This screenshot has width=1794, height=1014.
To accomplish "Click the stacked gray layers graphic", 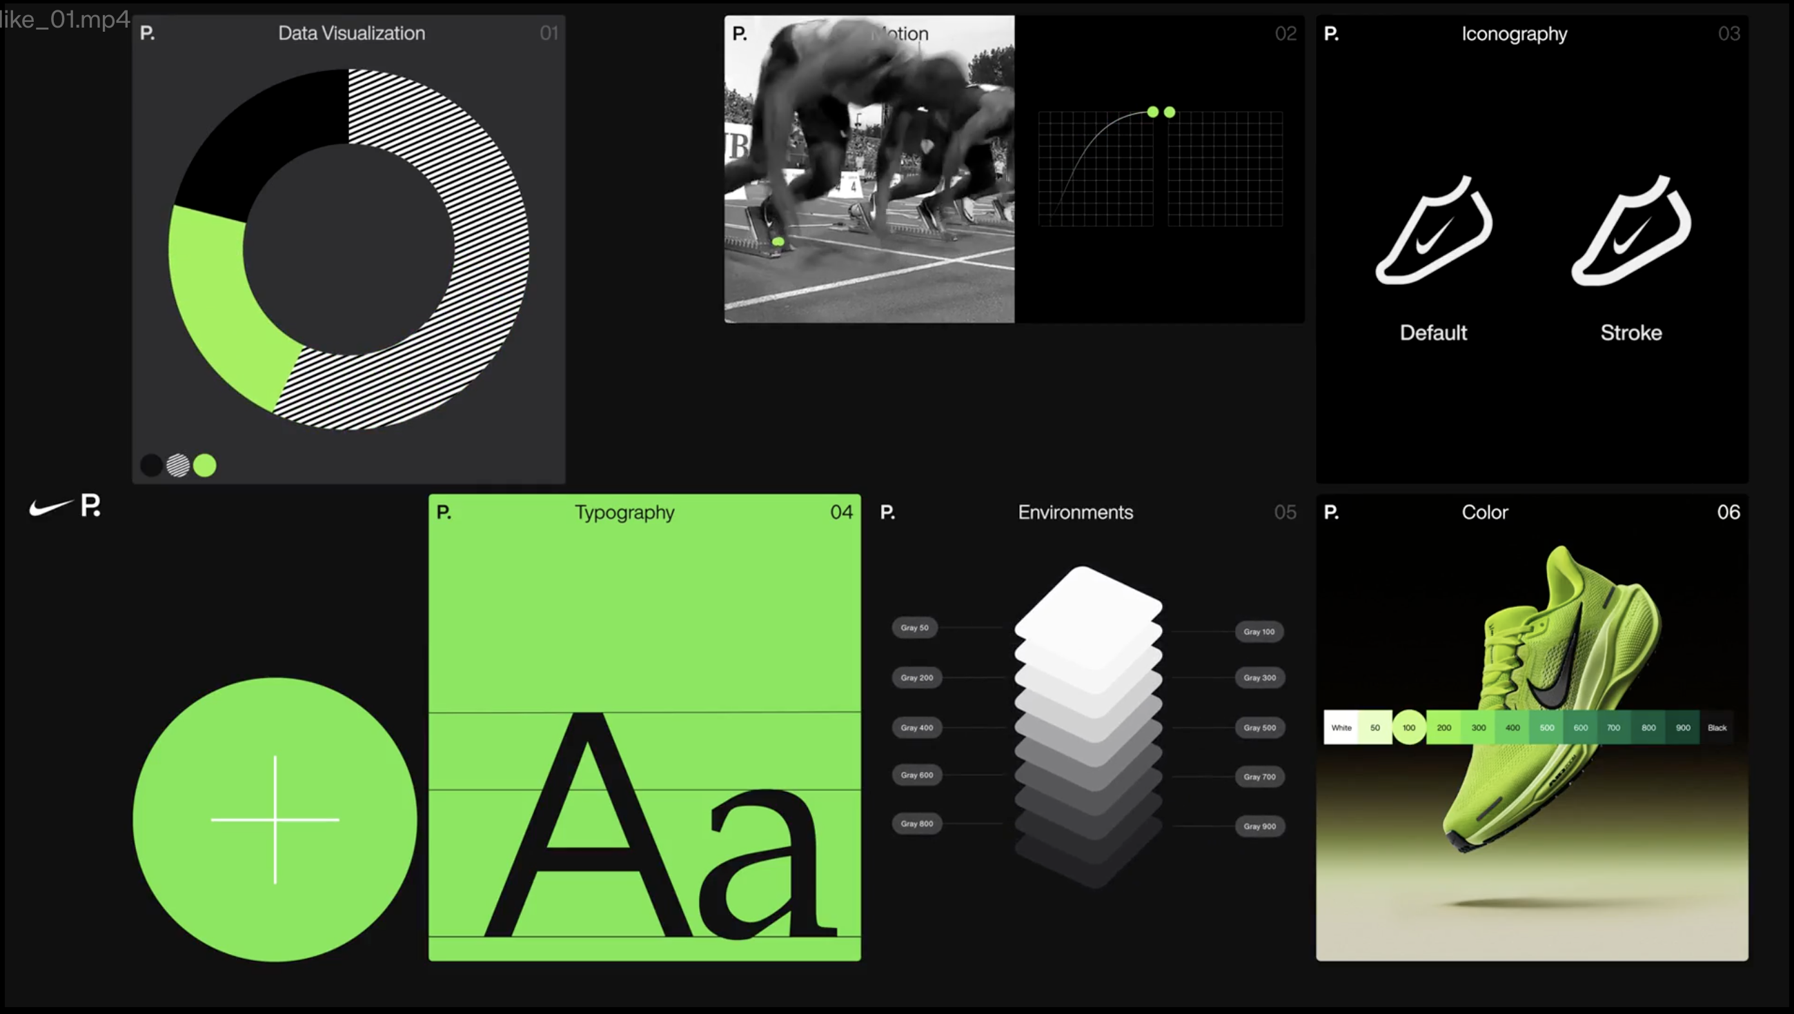I will [x=1089, y=724].
